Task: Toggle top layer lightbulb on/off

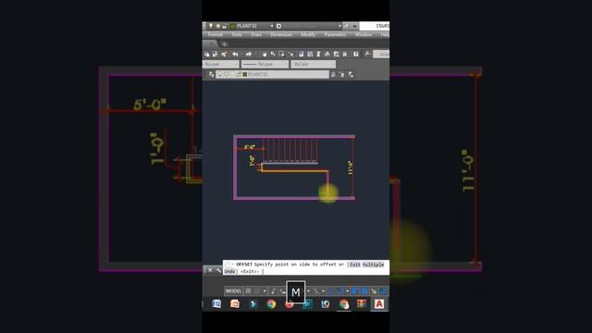Action: click(x=211, y=26)
